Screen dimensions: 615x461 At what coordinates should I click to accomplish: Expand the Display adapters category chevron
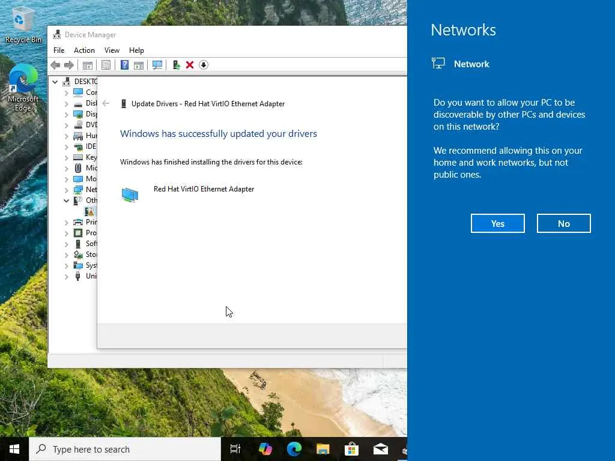66,115
